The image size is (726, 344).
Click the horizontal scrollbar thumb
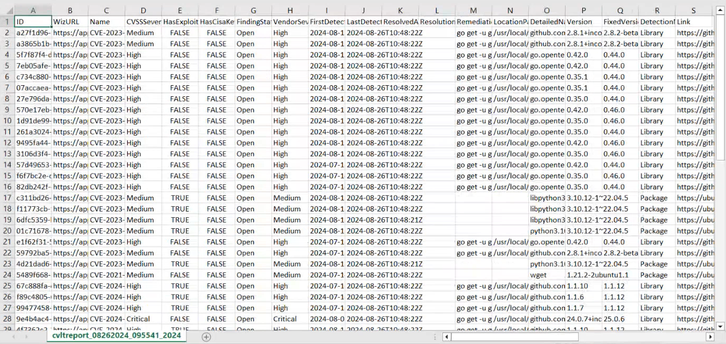515,337
